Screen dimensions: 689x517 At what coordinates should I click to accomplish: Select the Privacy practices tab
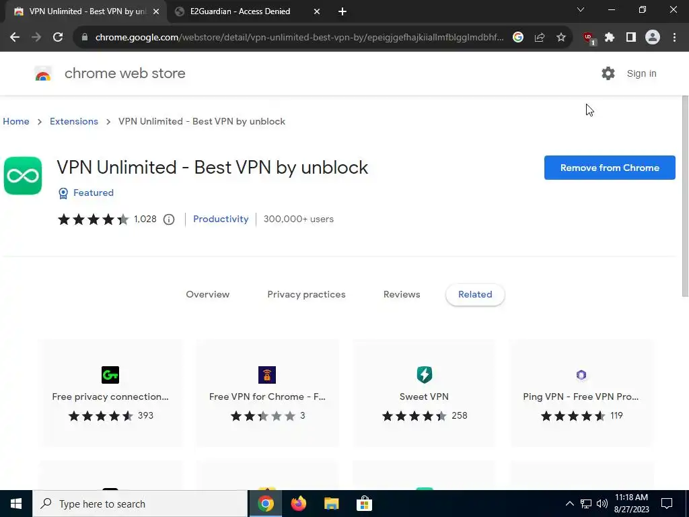[x=306, y=295]
